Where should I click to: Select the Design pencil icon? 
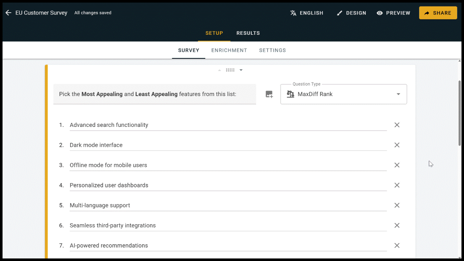coord(340,13)
